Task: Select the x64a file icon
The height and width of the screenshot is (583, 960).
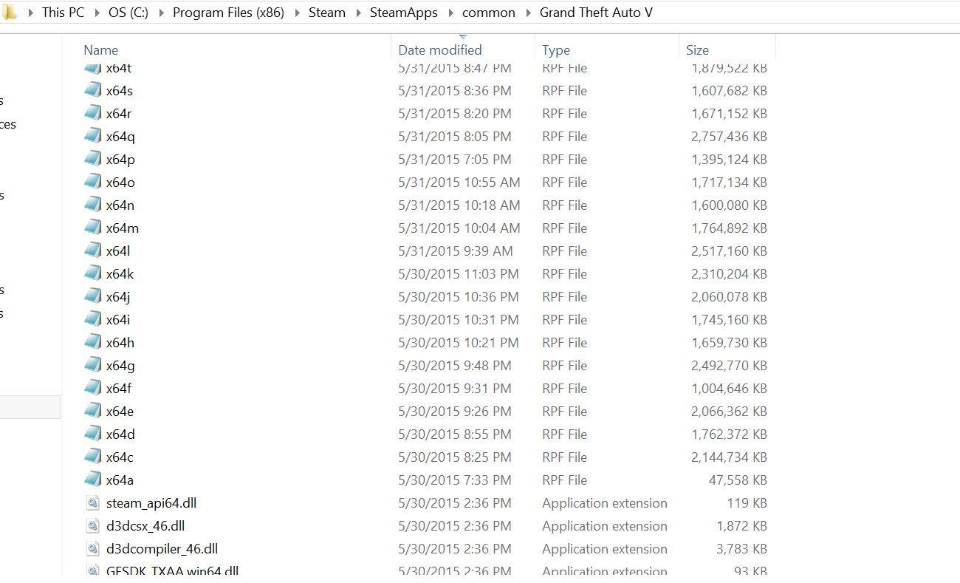Action: tap(92, 480)
